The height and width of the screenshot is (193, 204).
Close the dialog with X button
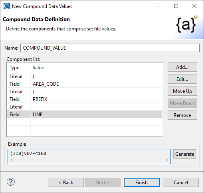pos(194,6)
